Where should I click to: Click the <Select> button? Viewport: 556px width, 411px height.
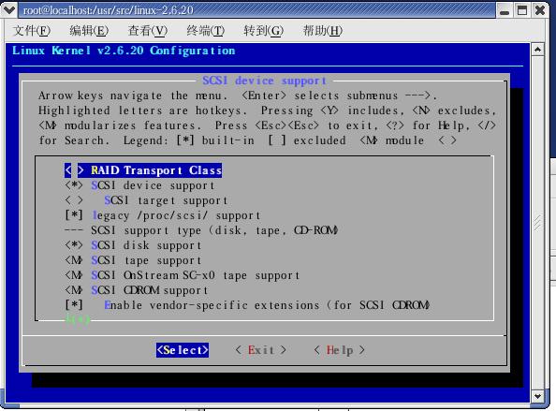point(183,350)
